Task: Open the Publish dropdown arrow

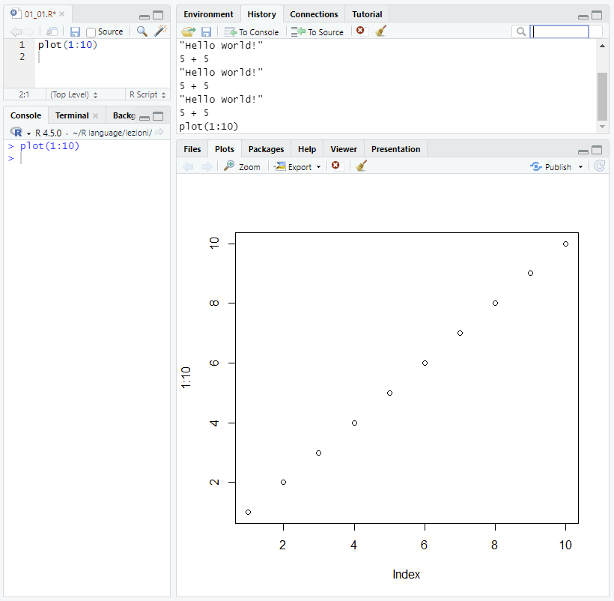Action: pos(580,167)
